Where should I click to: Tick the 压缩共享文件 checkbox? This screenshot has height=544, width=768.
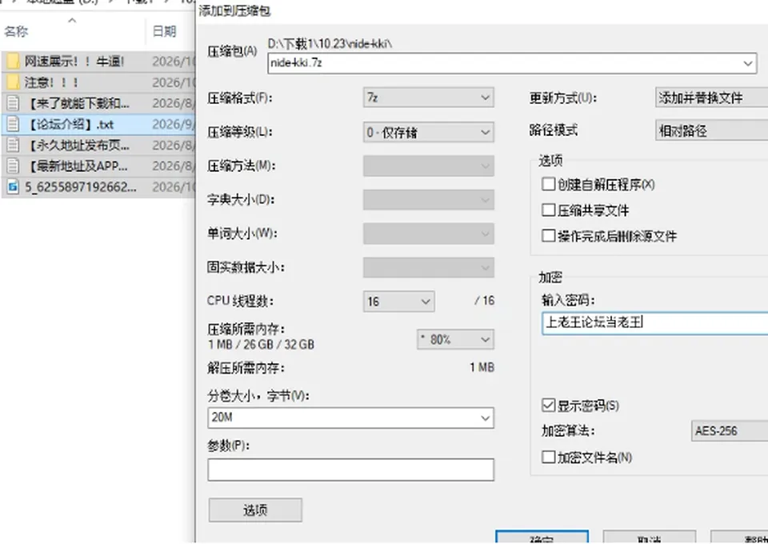(548, 210)
